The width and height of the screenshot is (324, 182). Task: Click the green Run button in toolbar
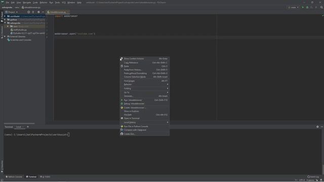coord(303,7)
